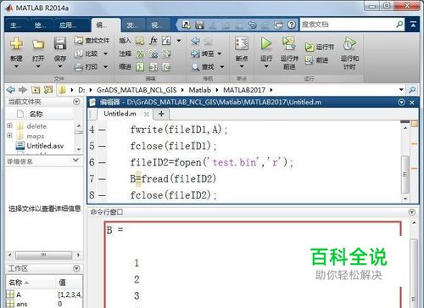This screenshot has height=308, width=424.
Task: Switch to the first ribbon tab 主...
Action: (x=15, y=25)
